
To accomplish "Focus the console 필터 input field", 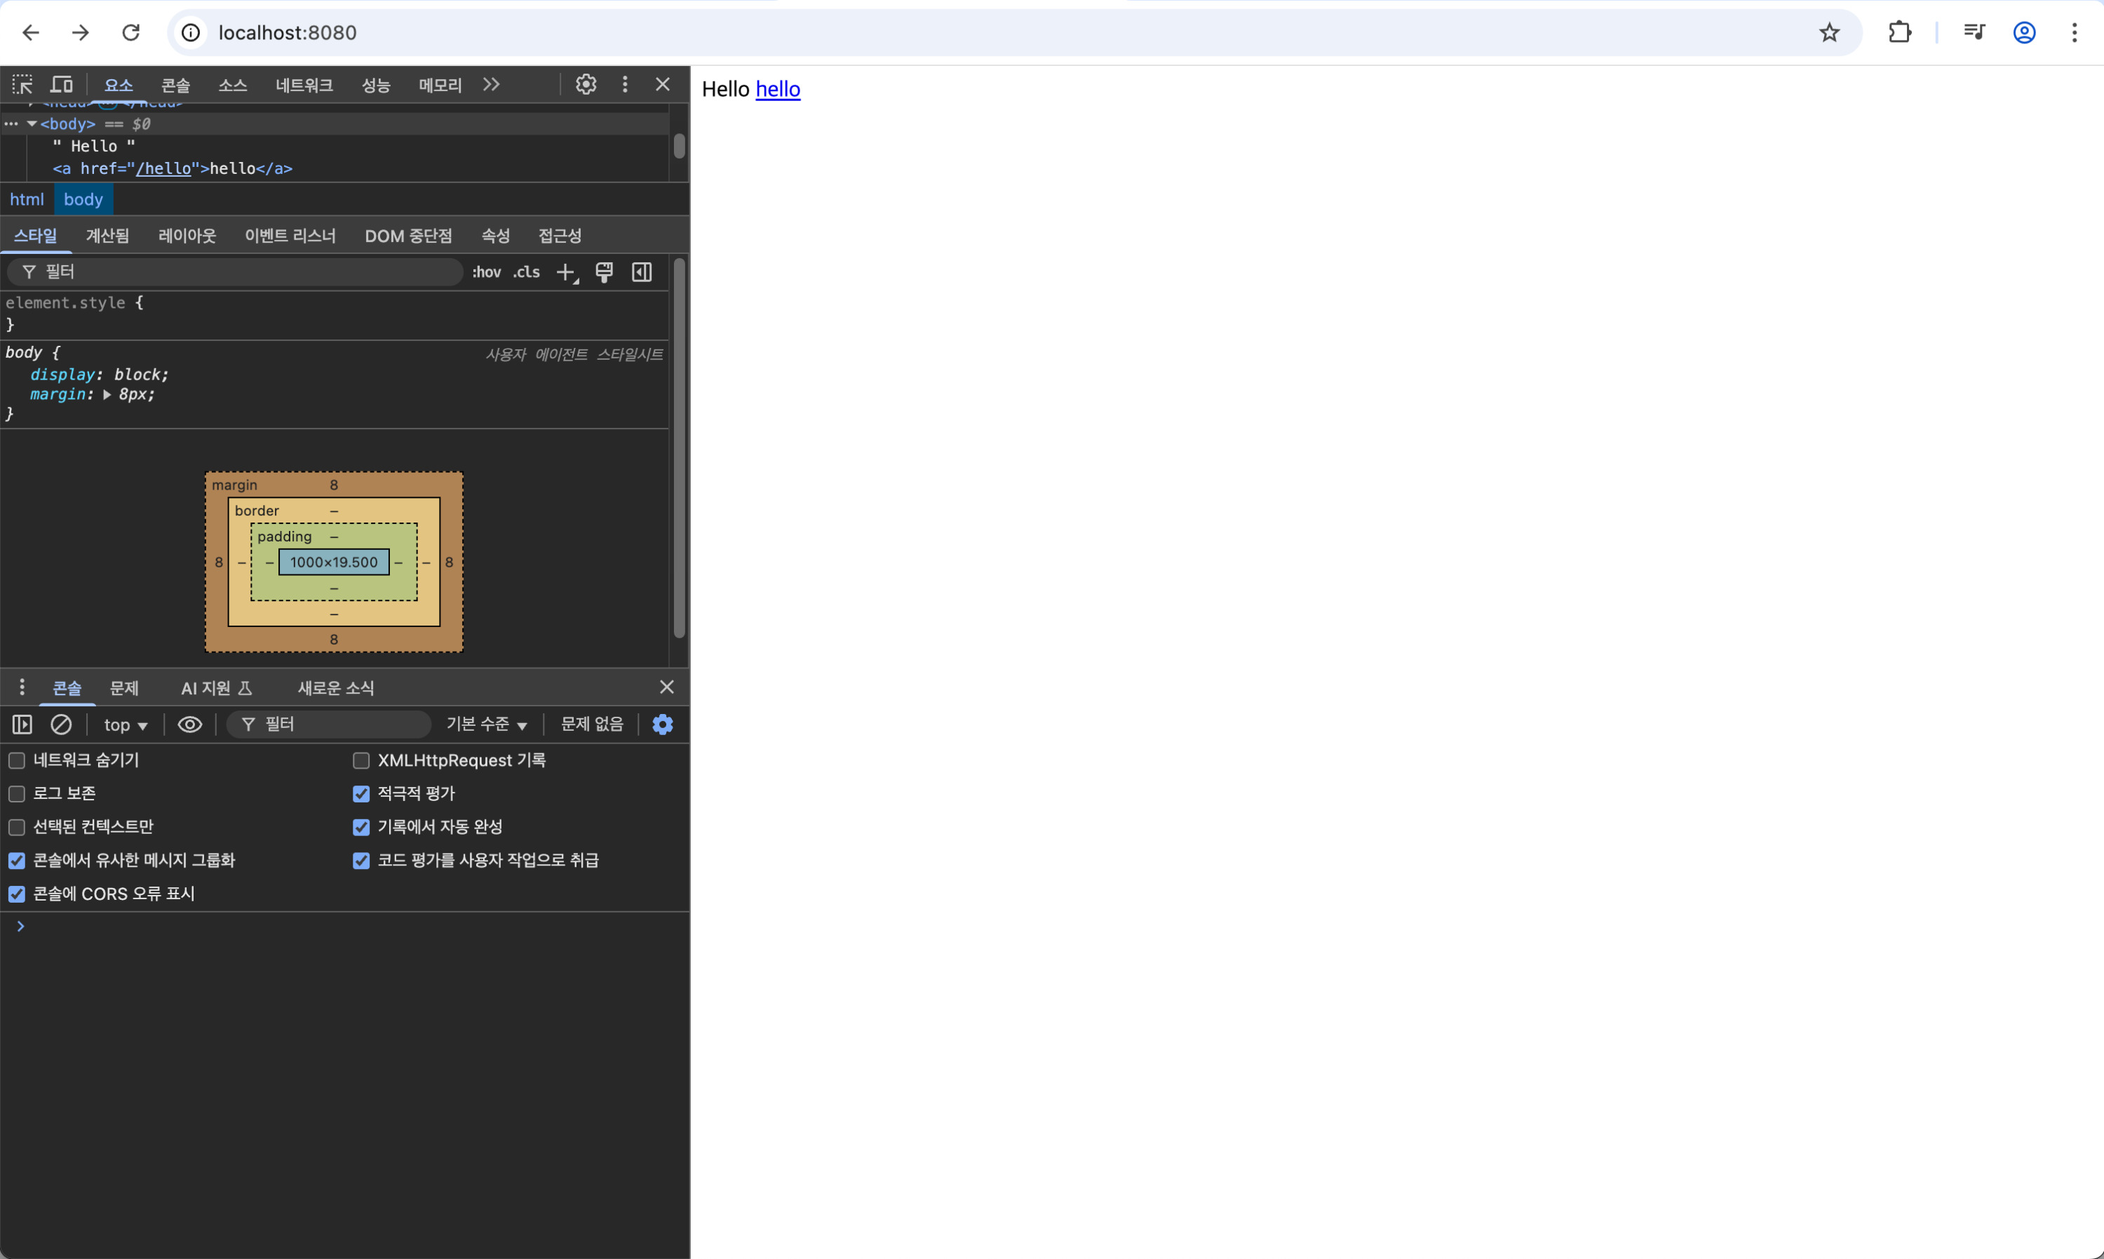I will 329,725.
